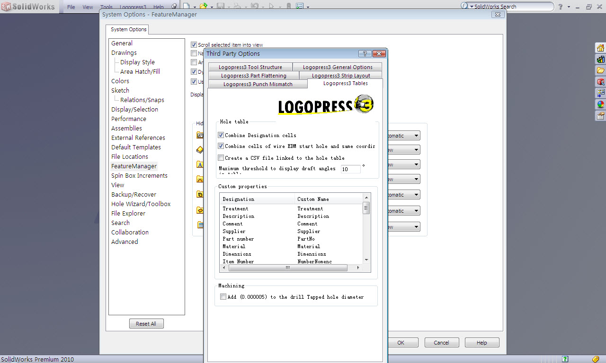
Task: Open the first Automatic dropdown in System Options
Action: [404, 136]
